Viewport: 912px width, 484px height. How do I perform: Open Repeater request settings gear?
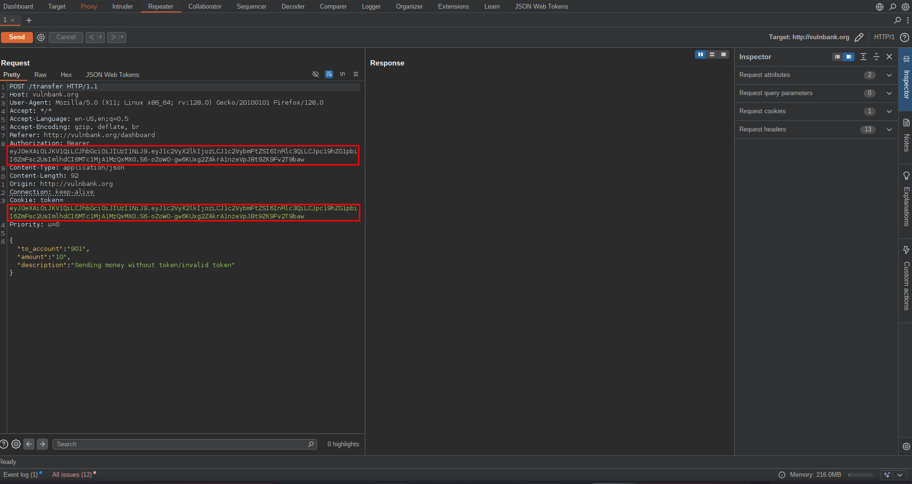[41, 37]
